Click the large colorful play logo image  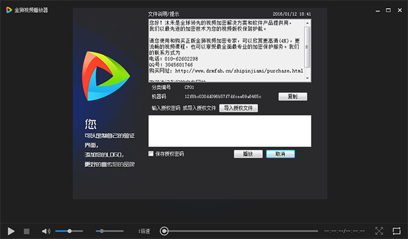pos(106,76)
